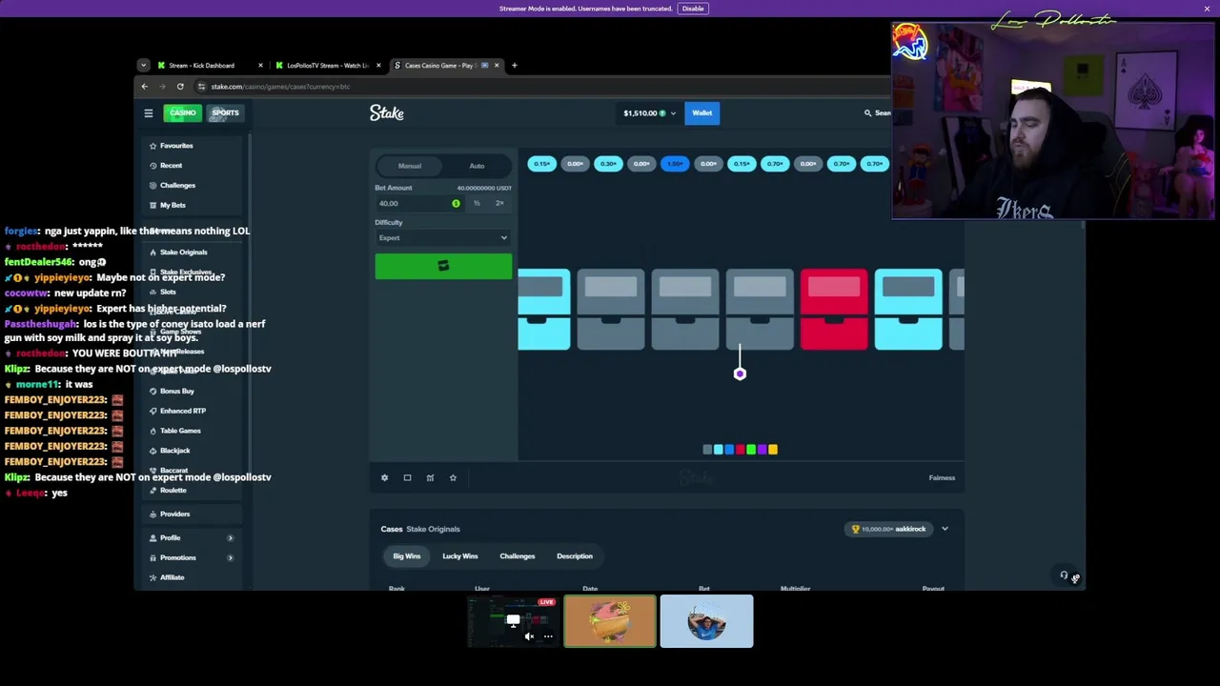The width and height of the screenshot is (1220, 686).
Task: Open browser tab search chevron
Action: [143, 66]
